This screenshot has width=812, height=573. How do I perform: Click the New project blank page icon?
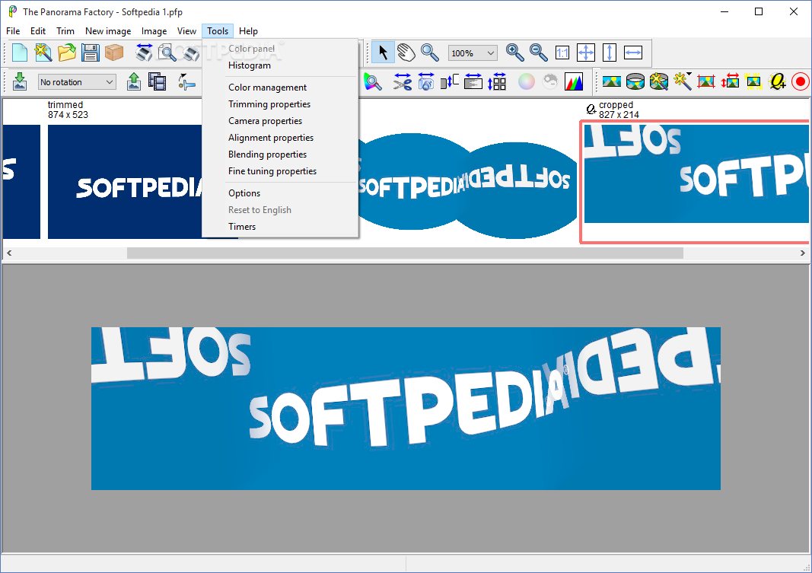[20, 53]
